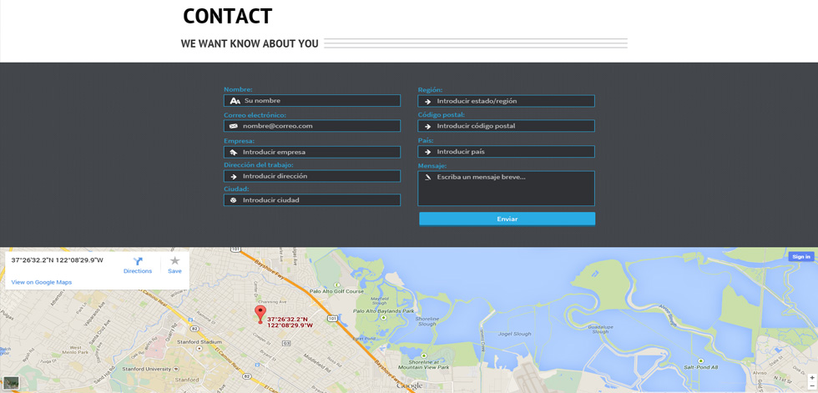Click the Save star icon on map
This screenshot has height=393, width=818.
click(x=174, y=260)
